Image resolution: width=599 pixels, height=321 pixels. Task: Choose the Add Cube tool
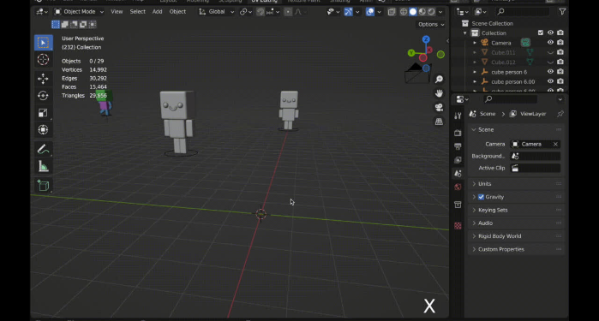[43, 186]
